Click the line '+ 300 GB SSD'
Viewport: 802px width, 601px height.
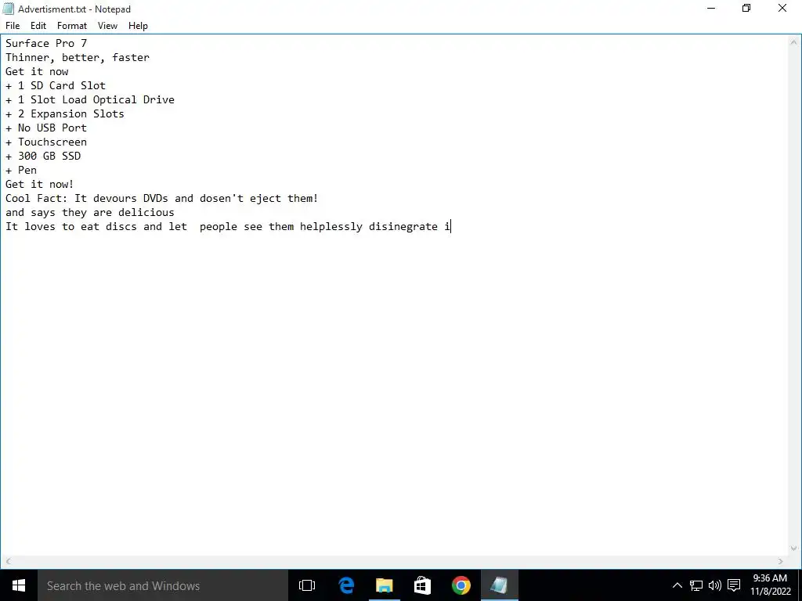click(x=43, y=156)
